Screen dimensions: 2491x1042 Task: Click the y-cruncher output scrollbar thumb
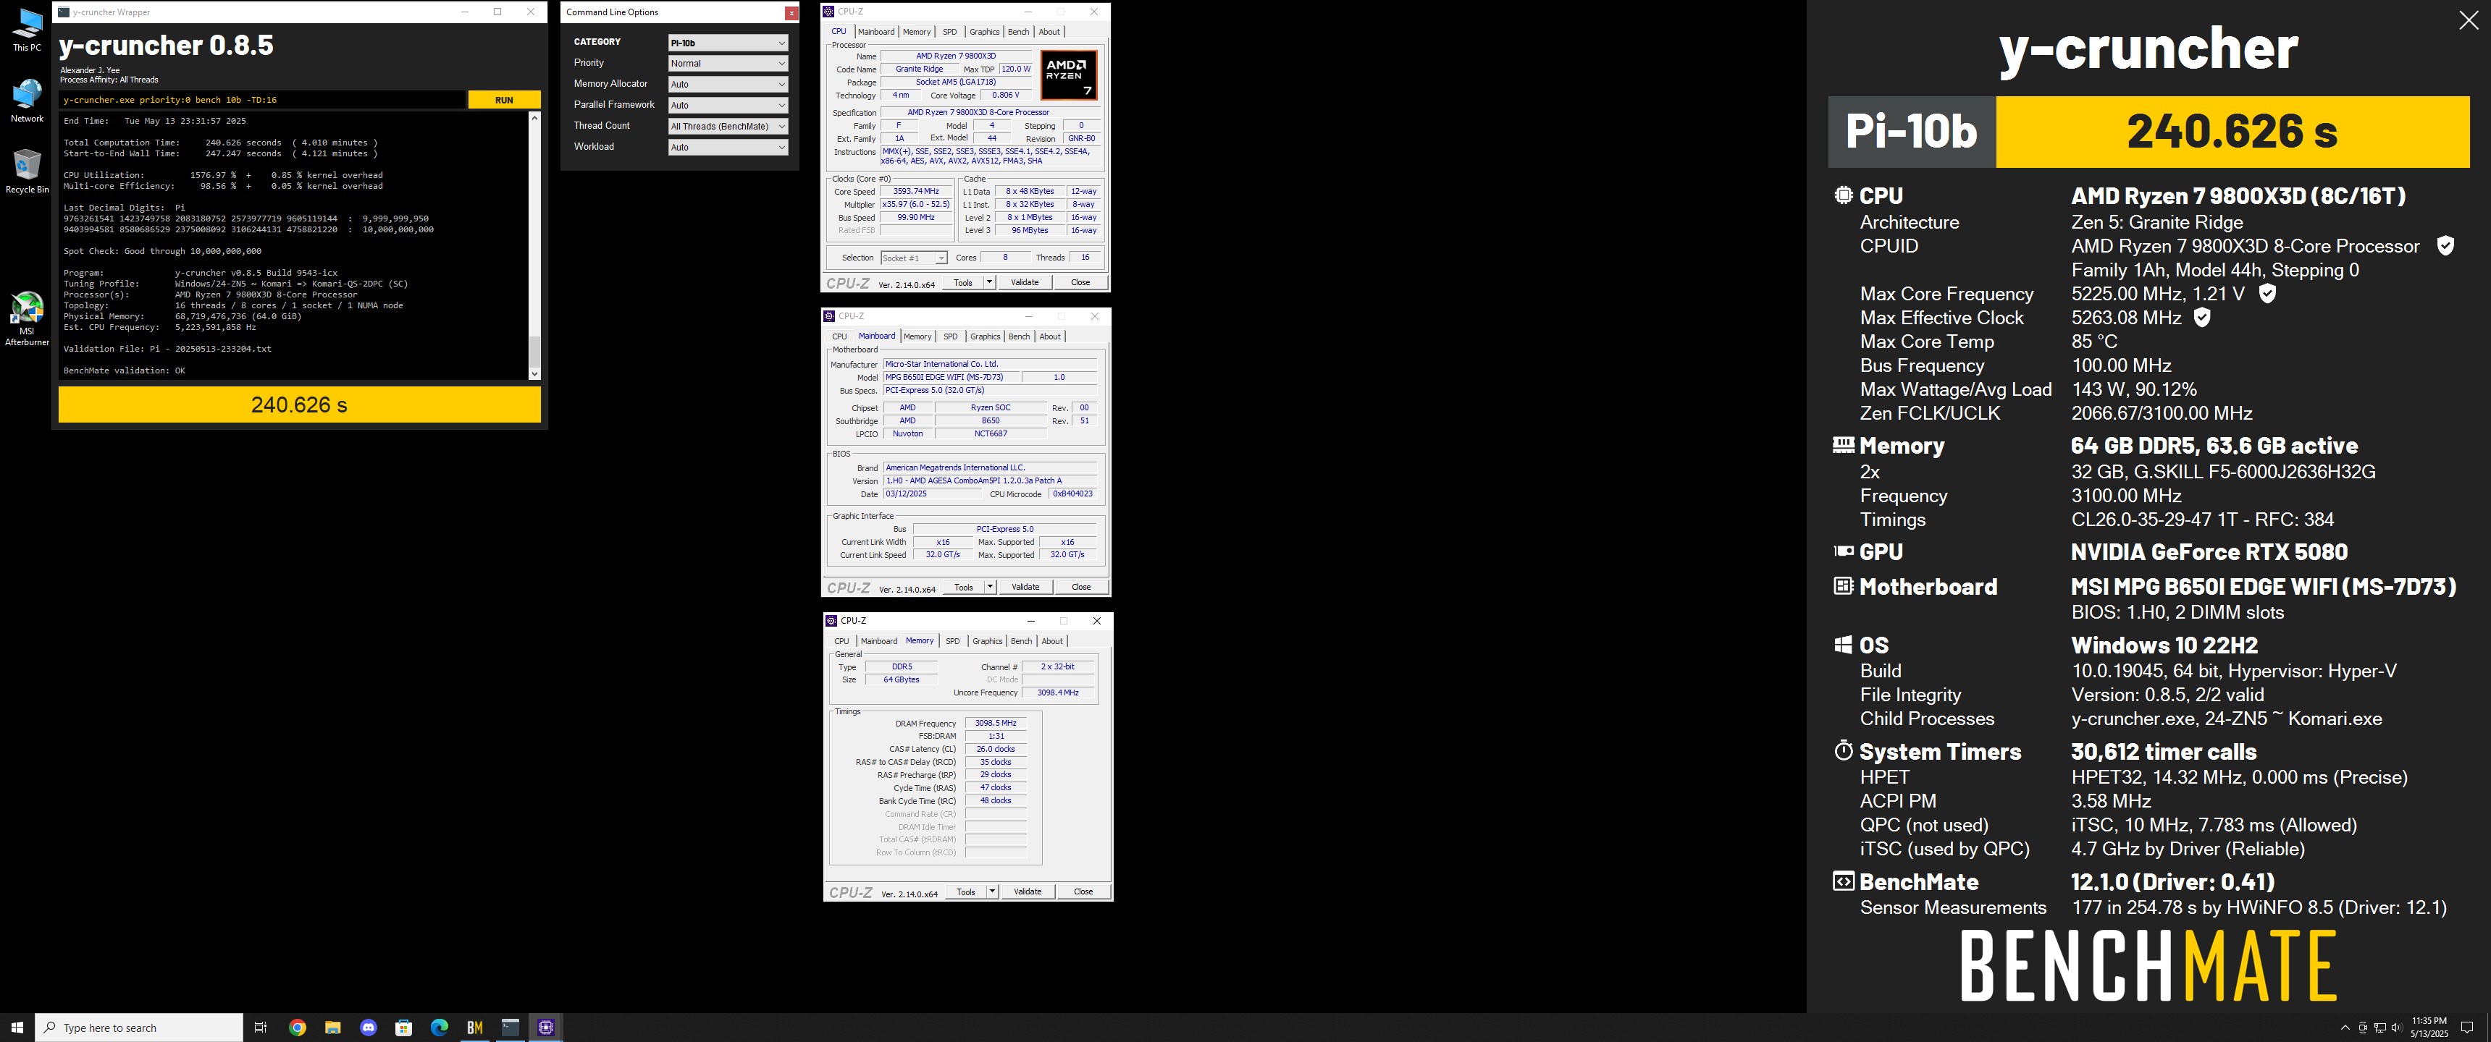pos(534,350)
